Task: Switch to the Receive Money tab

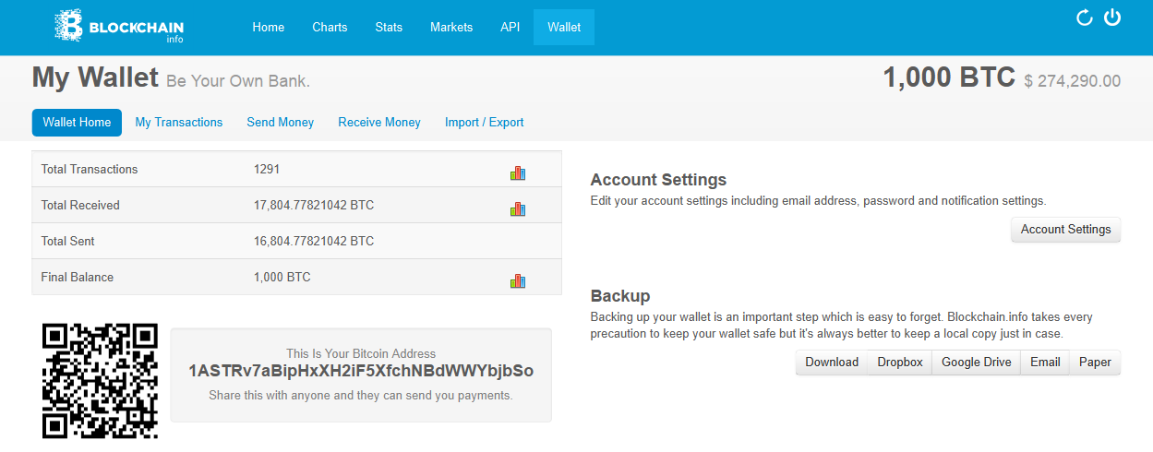Action: click(x=379, y=122)
